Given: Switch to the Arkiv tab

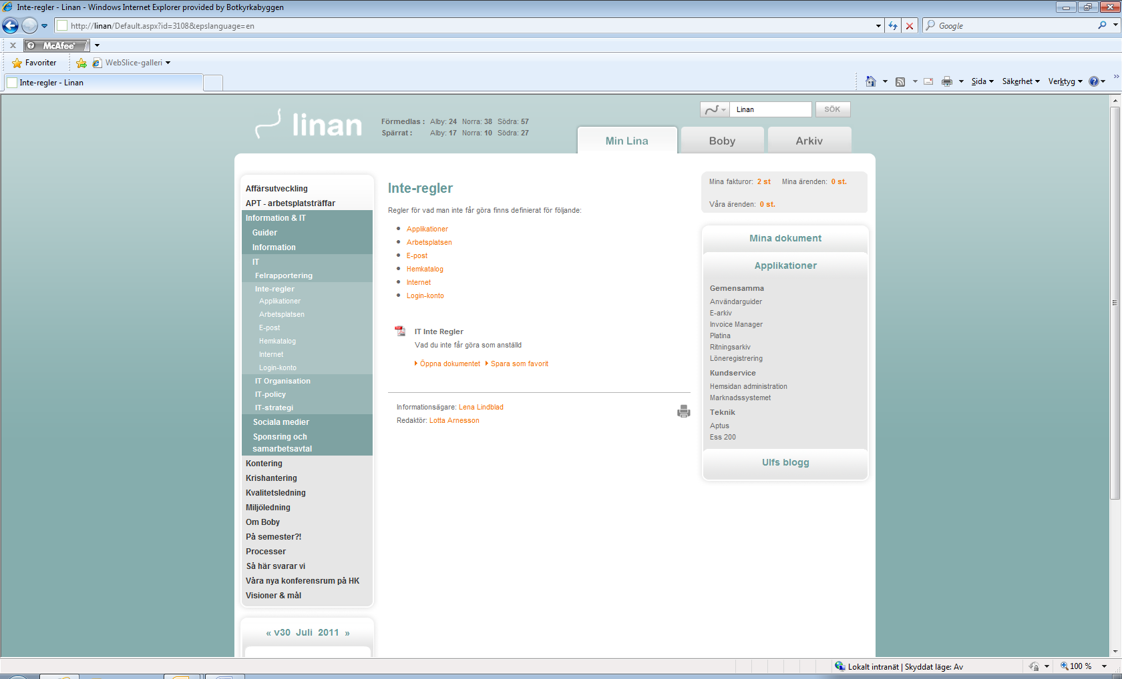Looking at the screenshot, I should [x=809, y=141].
